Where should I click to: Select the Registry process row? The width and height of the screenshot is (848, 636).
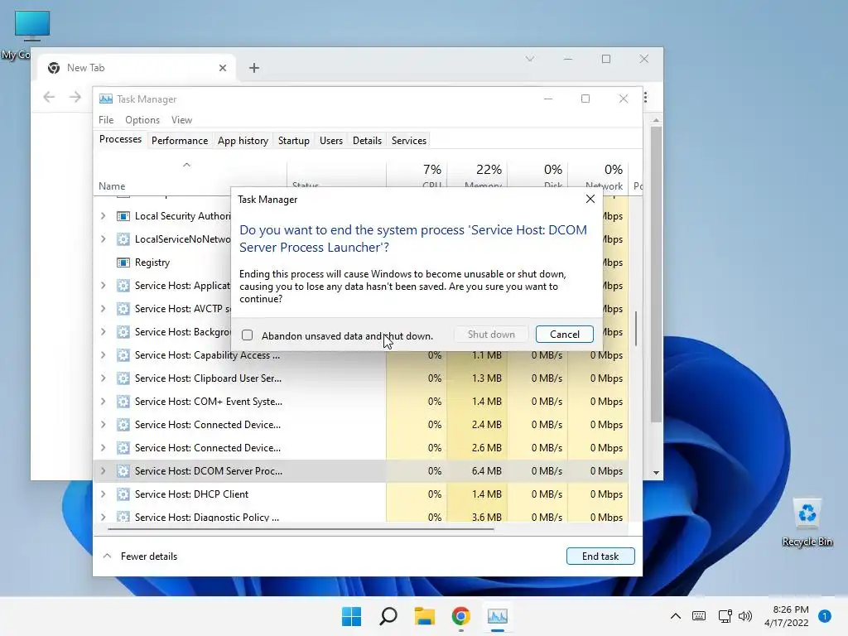tap(162, 263)
